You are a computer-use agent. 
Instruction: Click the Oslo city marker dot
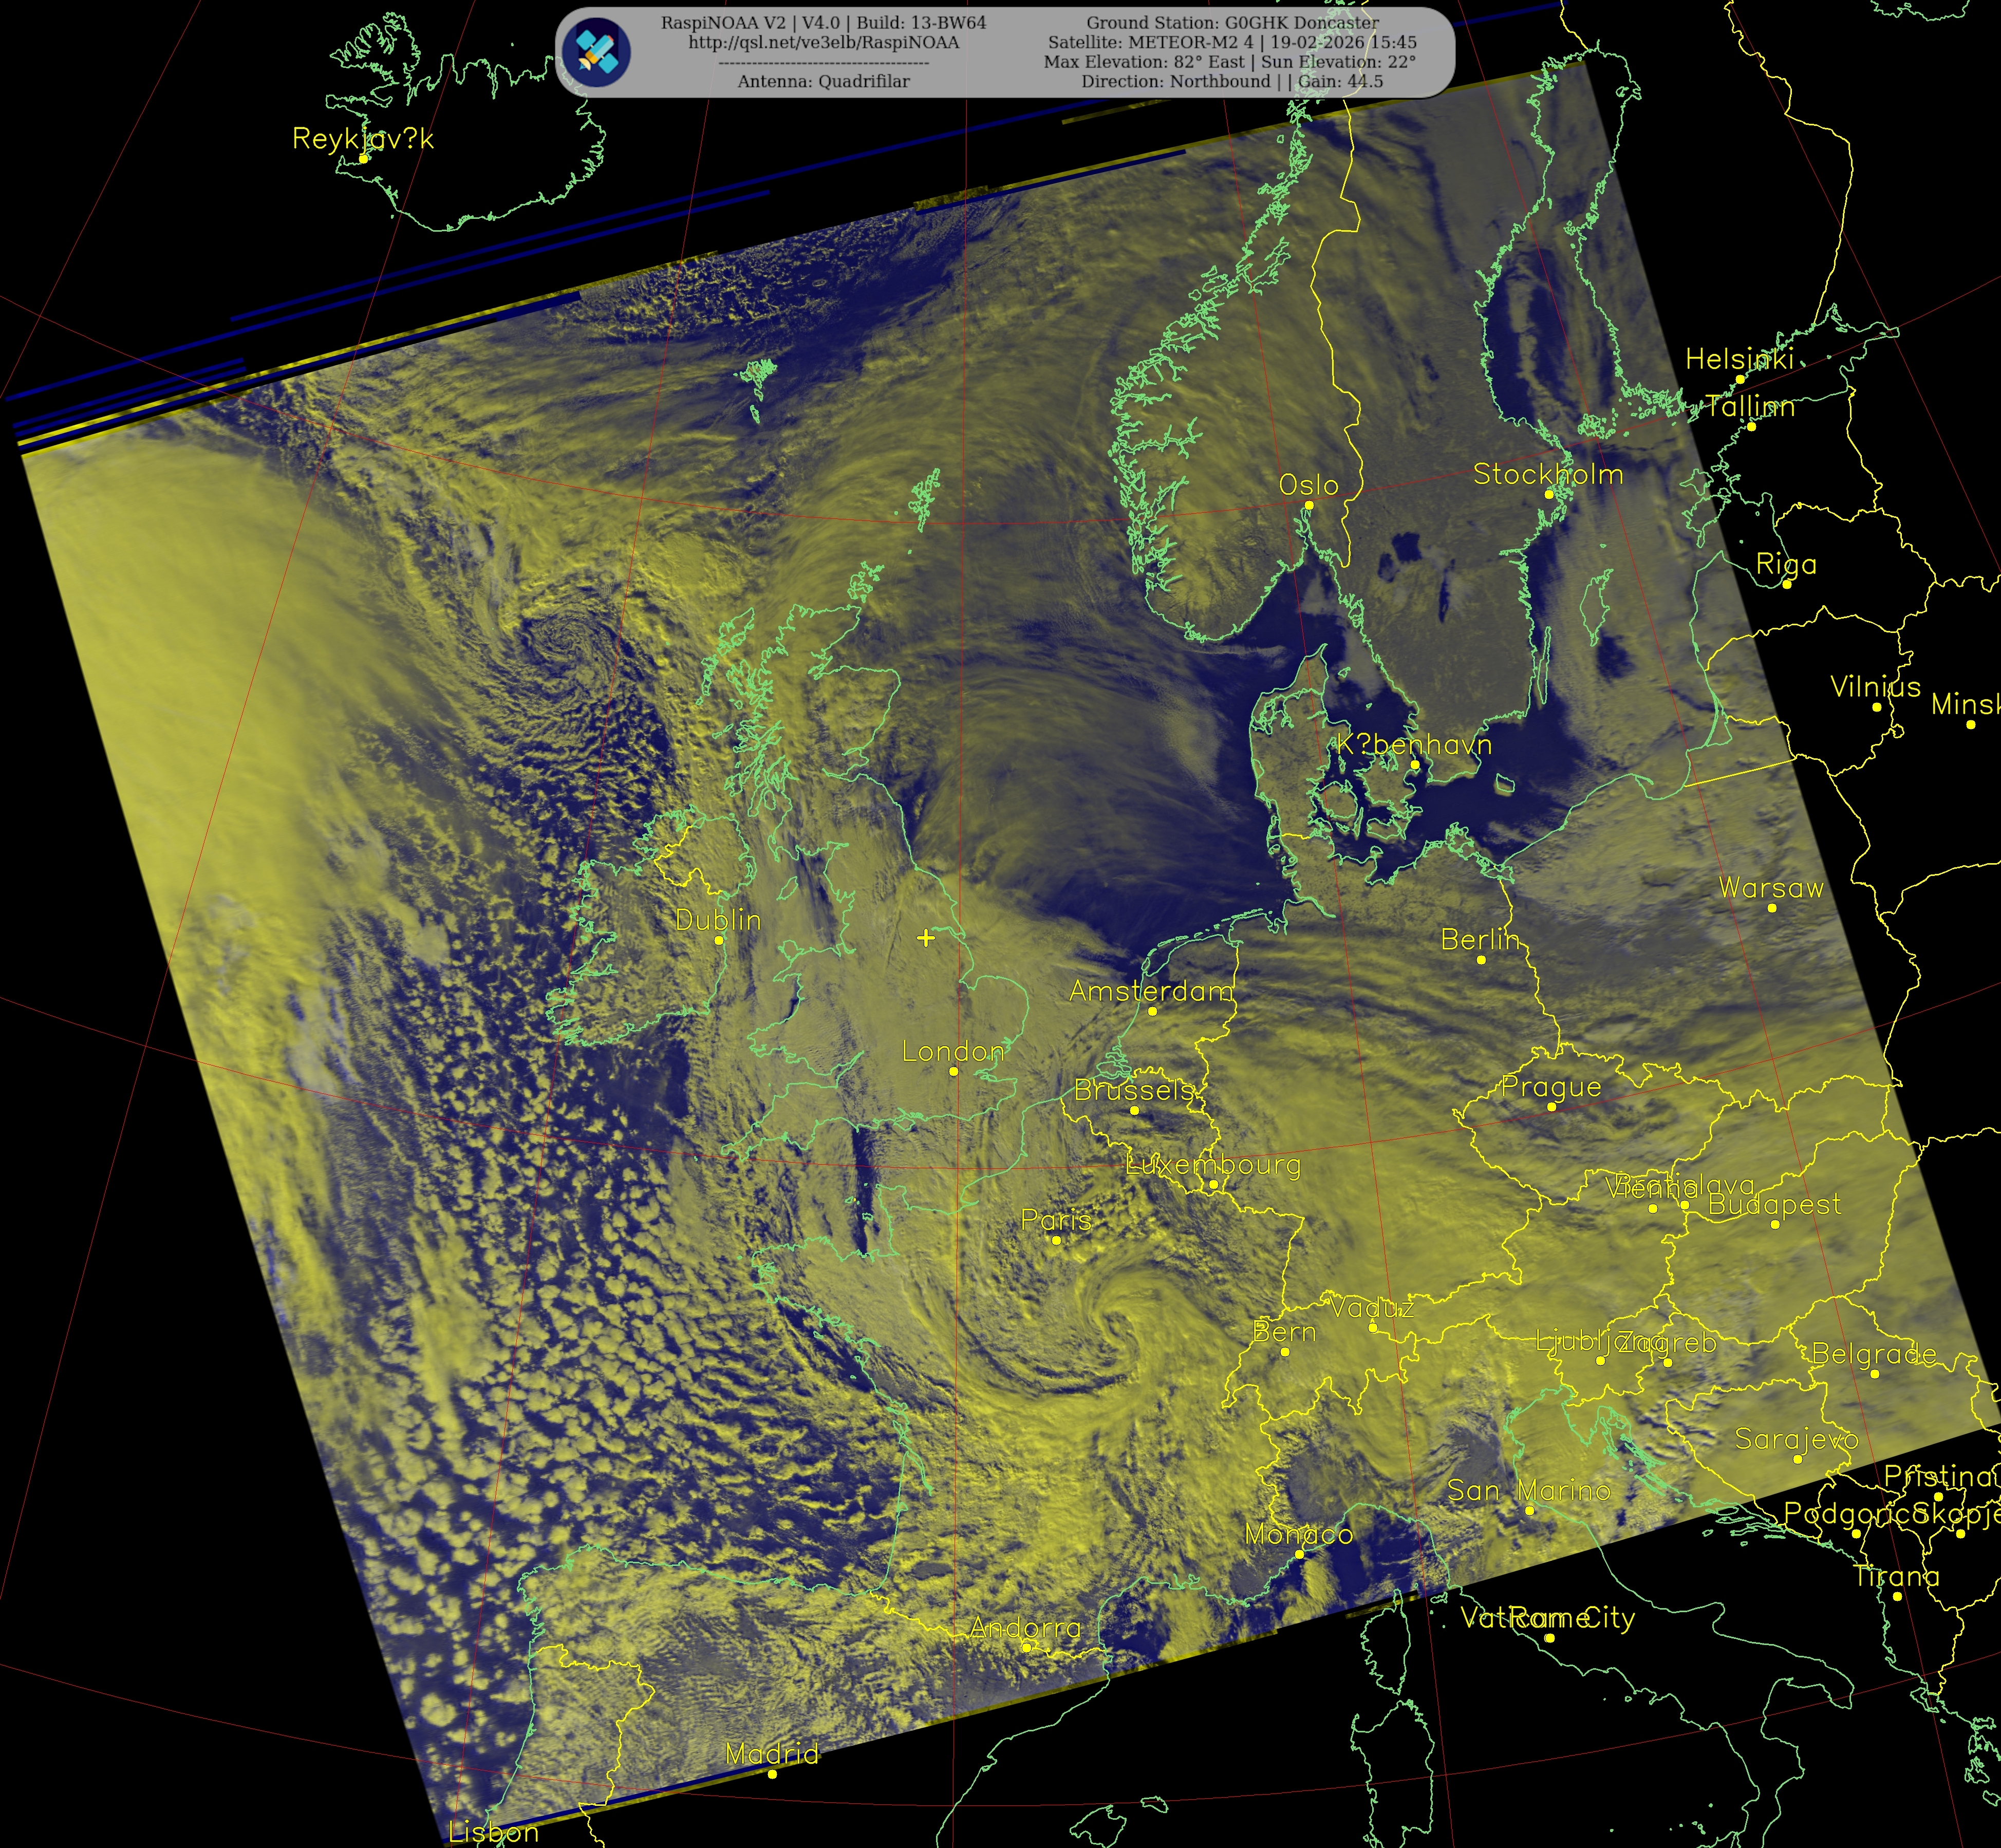pyautogui.click(x=1309, y=505)
